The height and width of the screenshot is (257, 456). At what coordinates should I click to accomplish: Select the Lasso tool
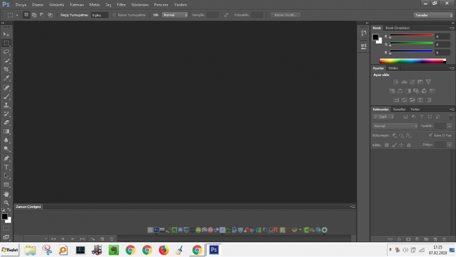point(7,52)
